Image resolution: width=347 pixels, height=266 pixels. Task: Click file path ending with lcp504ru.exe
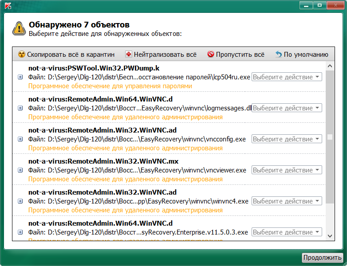139,77
